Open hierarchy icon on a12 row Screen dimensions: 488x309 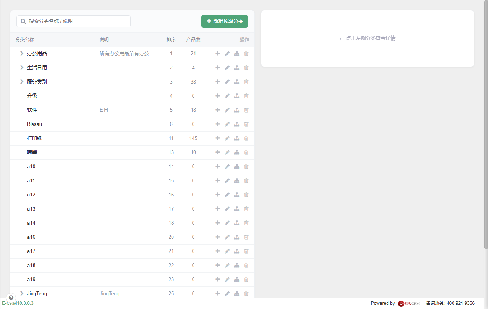click(237, 195)
